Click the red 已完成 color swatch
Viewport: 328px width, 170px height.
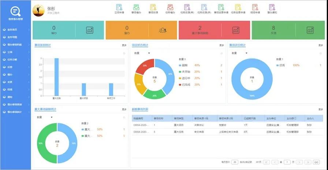(180, 85)
